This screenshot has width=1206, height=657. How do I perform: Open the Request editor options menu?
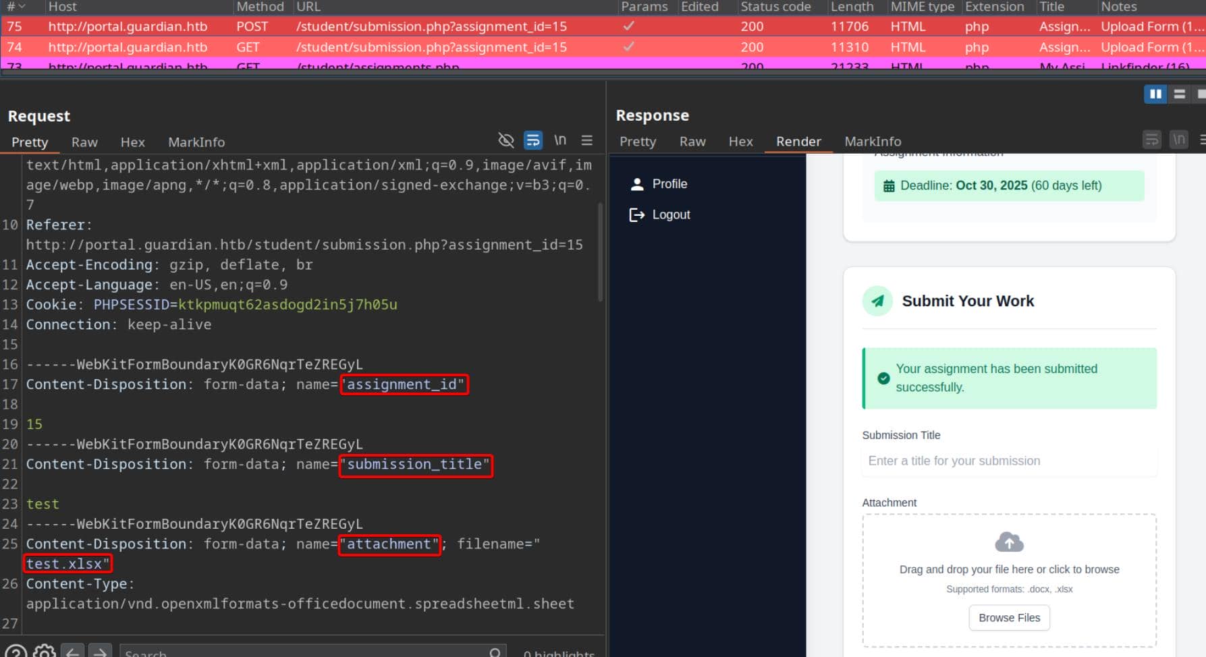(587, 140)
